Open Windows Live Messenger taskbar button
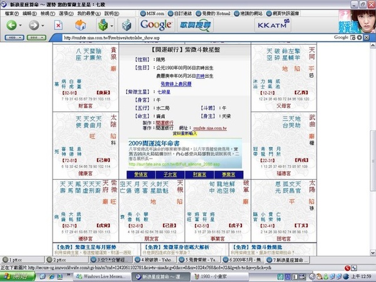Image resolution: width=376 pixels, height=282 pixels. coord(102,276)
